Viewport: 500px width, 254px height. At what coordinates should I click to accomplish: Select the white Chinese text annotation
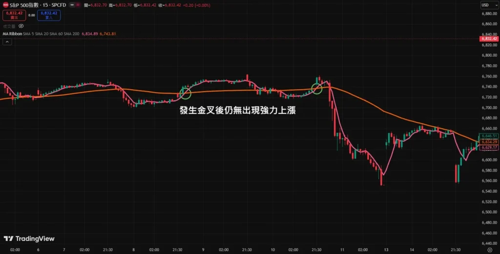click(238, 111)
